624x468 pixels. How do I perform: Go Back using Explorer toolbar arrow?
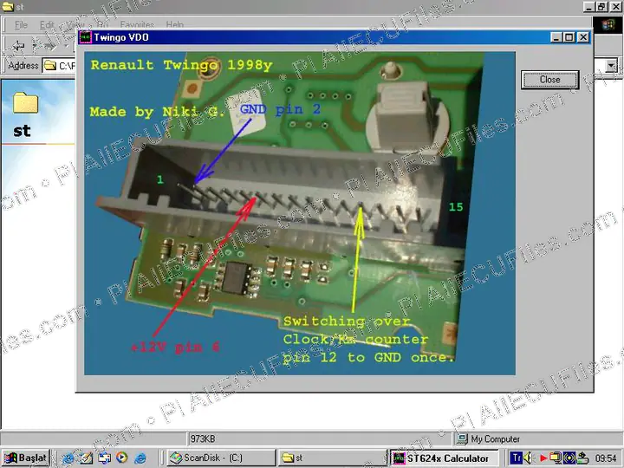coord(18,47)
